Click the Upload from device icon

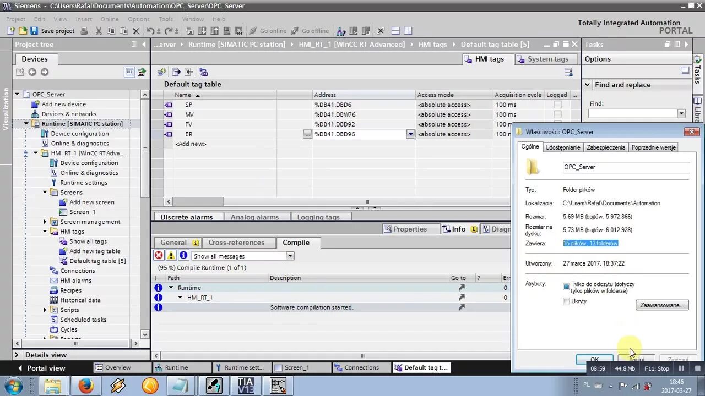[214, 31]
